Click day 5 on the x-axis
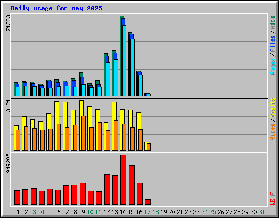The image size is (279, 218). coord(51,212)
